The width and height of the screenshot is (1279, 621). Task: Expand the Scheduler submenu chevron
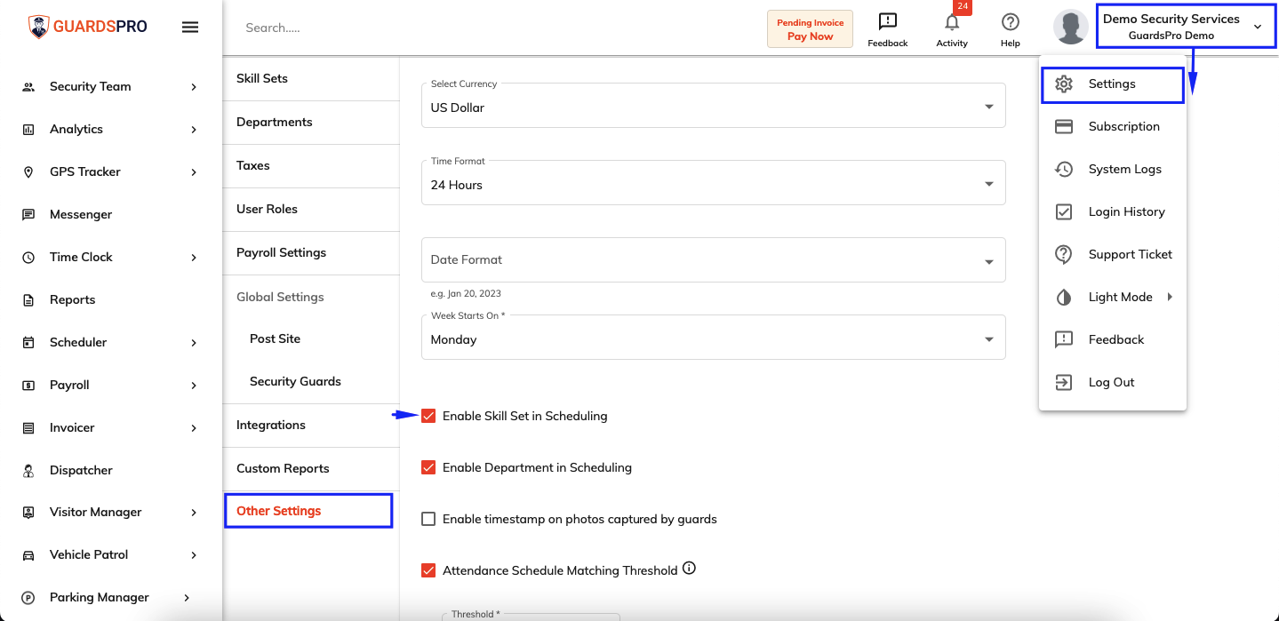pos(194,342)
